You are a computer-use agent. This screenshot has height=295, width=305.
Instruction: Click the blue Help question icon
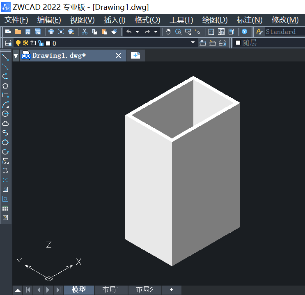pyautogui.click(x=244, y=32)
